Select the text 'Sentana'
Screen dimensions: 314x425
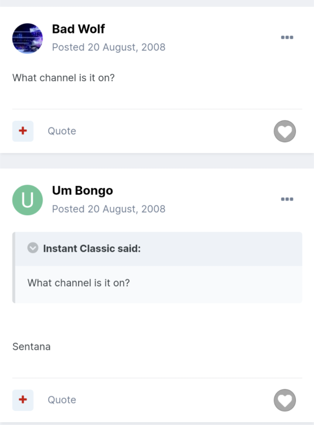click(32, 347)
